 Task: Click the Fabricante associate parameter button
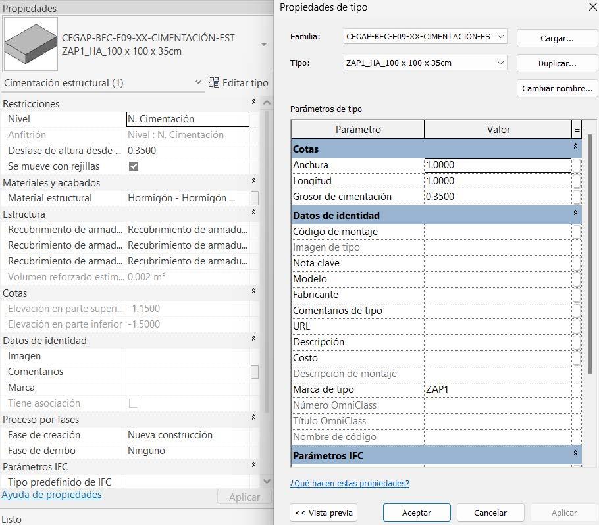coord(577,295)
